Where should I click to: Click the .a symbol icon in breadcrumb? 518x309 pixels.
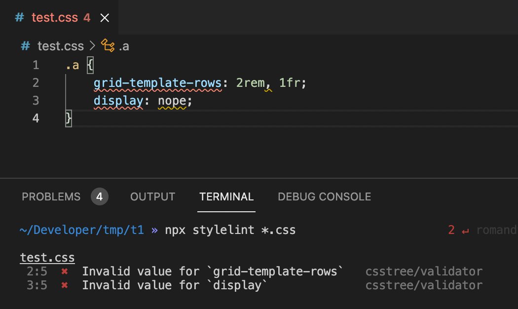pyautogui.click(x=108, y=45)
